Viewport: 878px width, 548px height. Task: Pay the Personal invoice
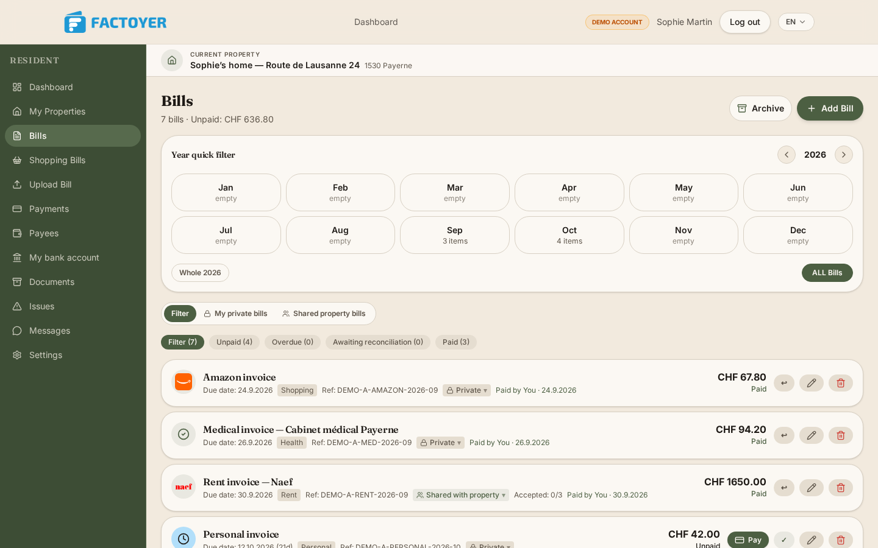click(x=748, y=540)
